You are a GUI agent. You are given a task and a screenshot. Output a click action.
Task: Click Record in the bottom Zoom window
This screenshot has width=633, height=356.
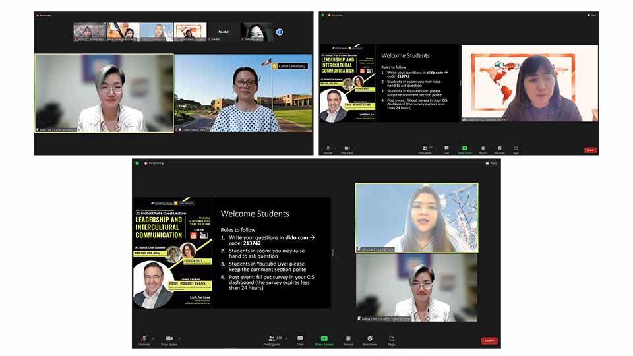point(348,341)
